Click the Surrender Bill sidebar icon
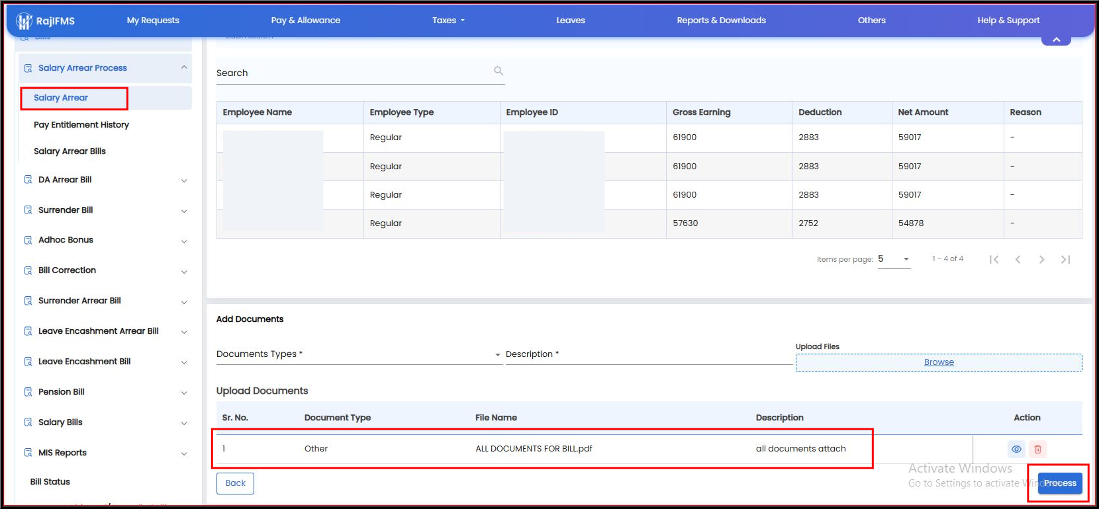 (28, 210)
